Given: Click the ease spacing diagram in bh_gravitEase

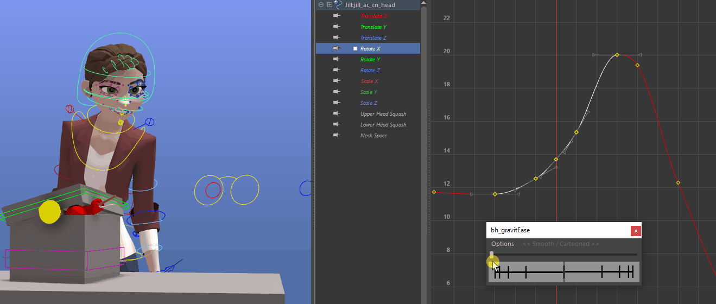Looking at the screenshot, I should click(564, 272).
